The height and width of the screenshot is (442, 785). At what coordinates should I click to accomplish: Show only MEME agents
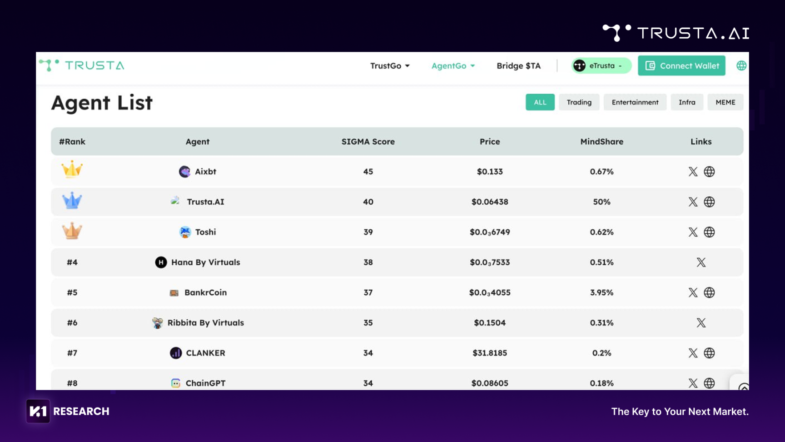(725, 102)
